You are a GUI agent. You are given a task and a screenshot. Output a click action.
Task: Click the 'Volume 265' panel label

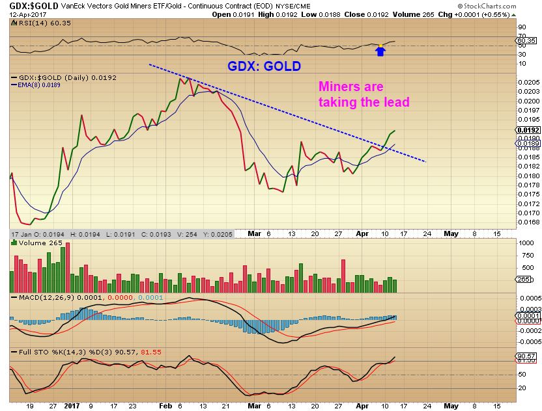pos(40,243)
